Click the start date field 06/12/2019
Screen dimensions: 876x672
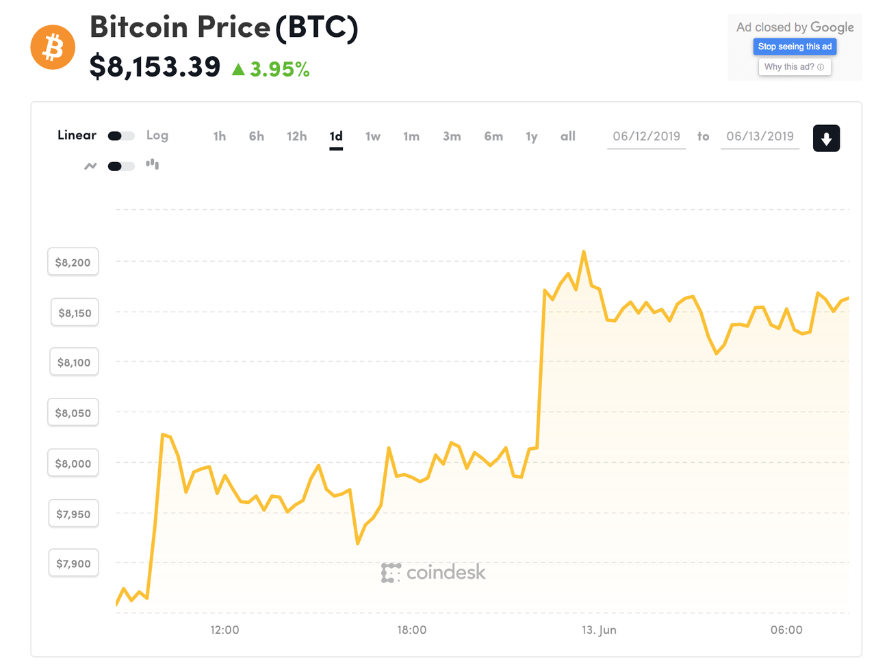pyautogui.click(x=646, y=136)
